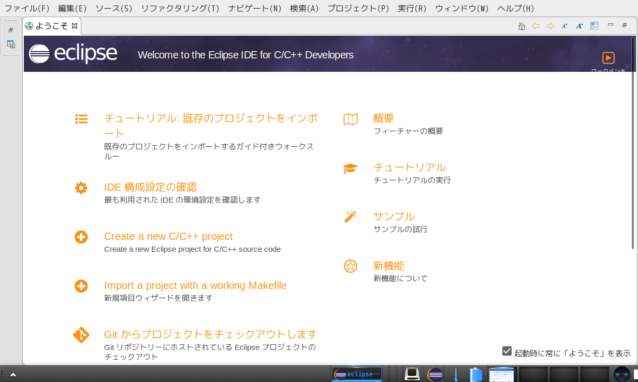
Task: Open the リファクタリング(T) menu
Action: click(180, 9)
